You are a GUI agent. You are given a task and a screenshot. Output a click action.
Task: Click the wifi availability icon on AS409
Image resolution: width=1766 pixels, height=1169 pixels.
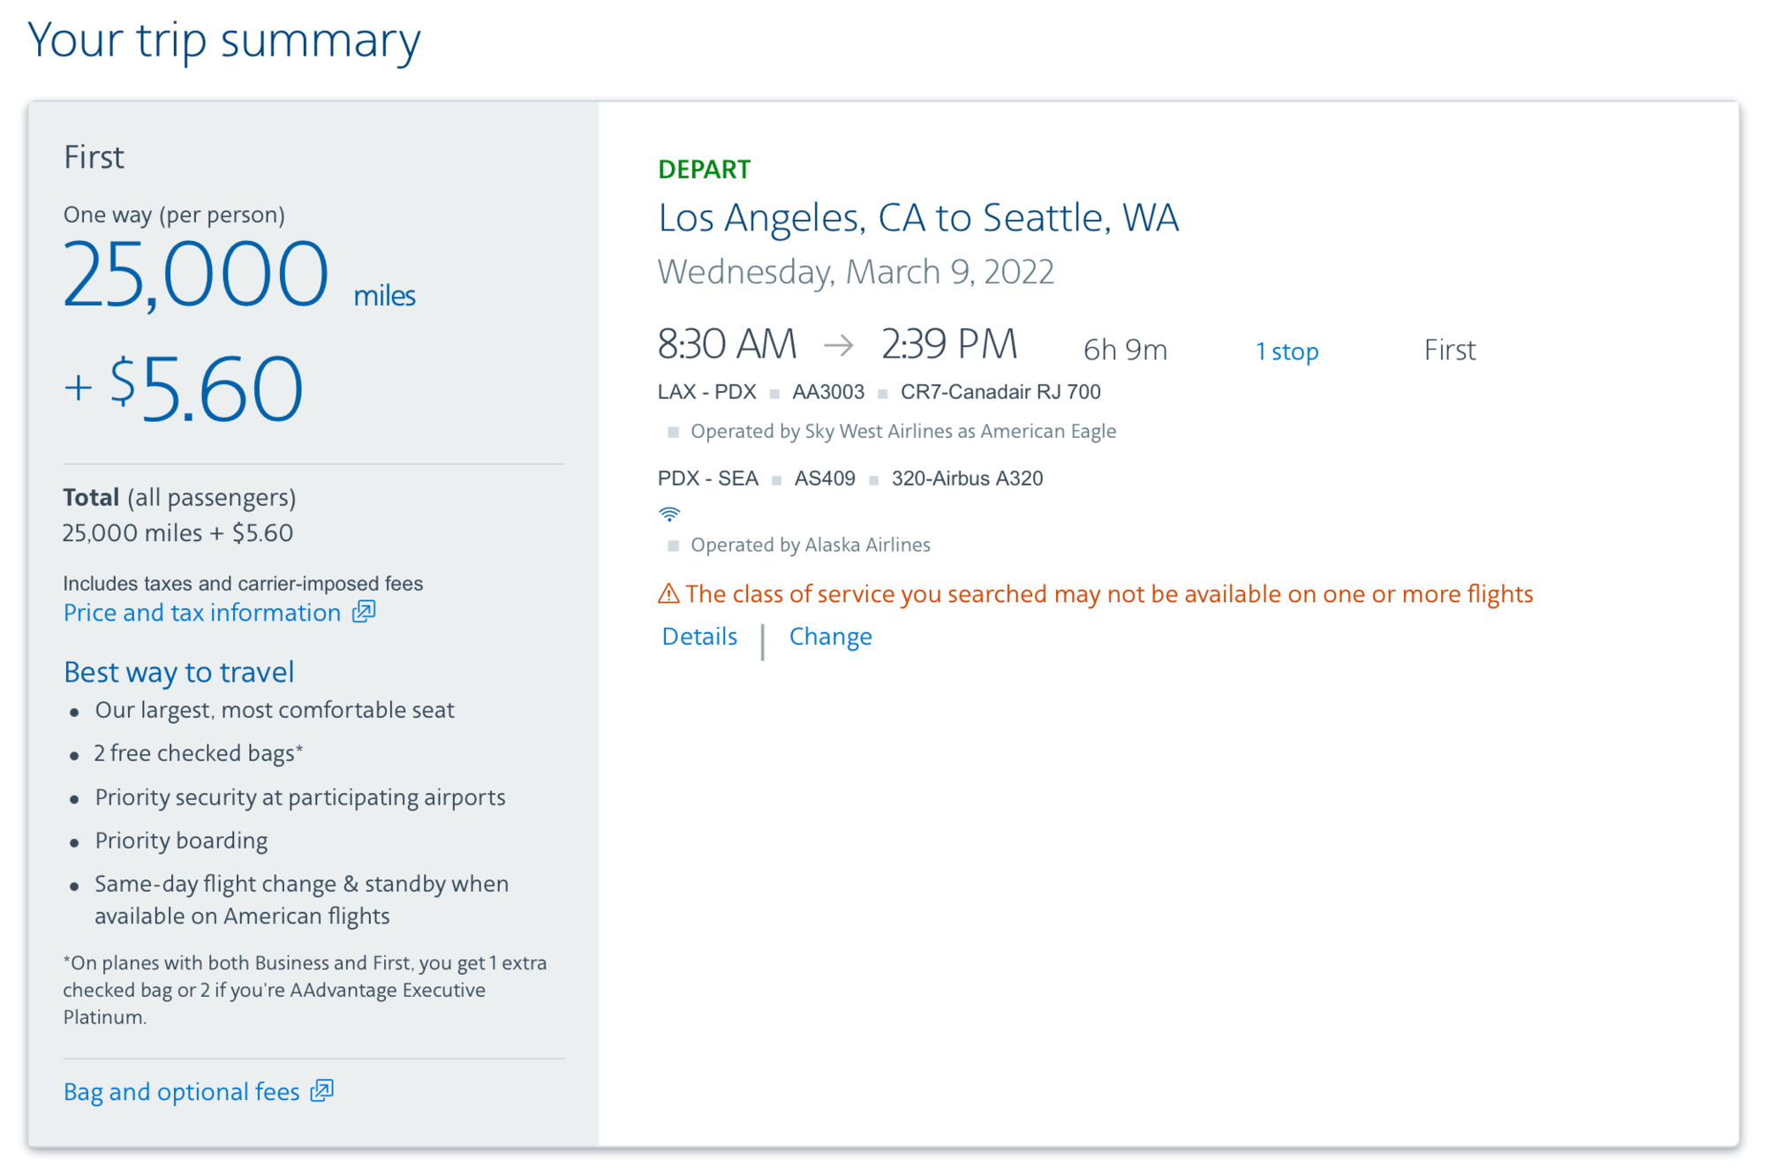tap(670, 513)
